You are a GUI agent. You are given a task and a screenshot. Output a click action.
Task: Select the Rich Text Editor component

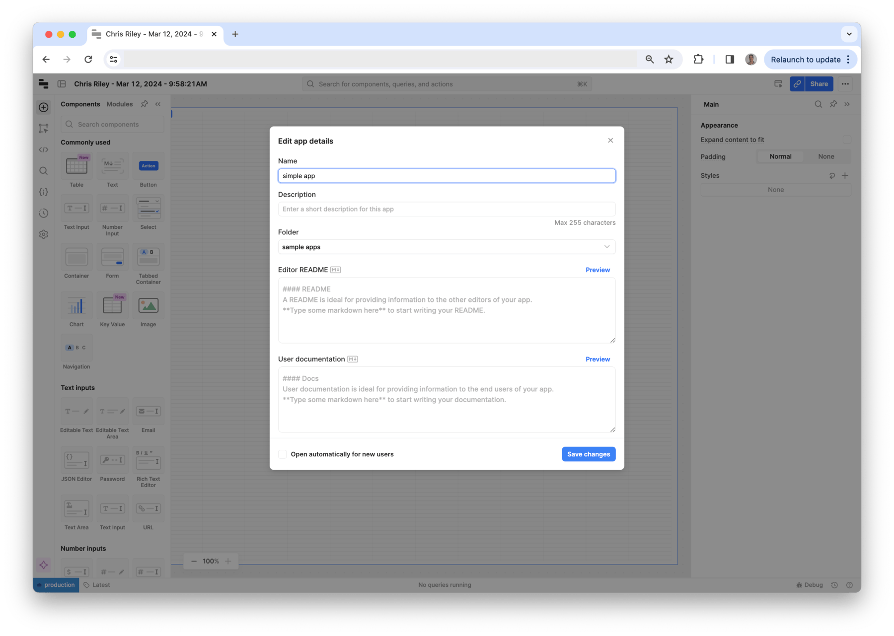pos(148,468)
